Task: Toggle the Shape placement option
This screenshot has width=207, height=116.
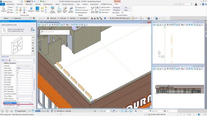Action: coord(126,10)
